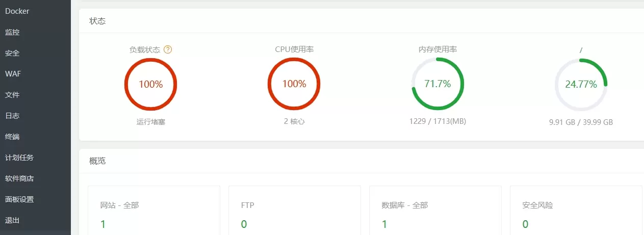Image resolution: width=644 pixels, height=235 pixels.
Task: Click the database count 1 under 数据库
Action: pyautogui.click(x=384, y=224)
